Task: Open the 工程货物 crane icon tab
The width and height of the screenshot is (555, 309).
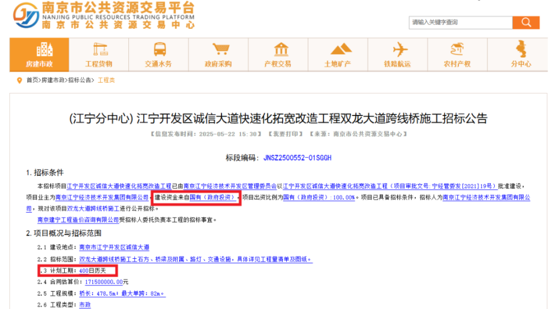Action: [x=99, y=55]
